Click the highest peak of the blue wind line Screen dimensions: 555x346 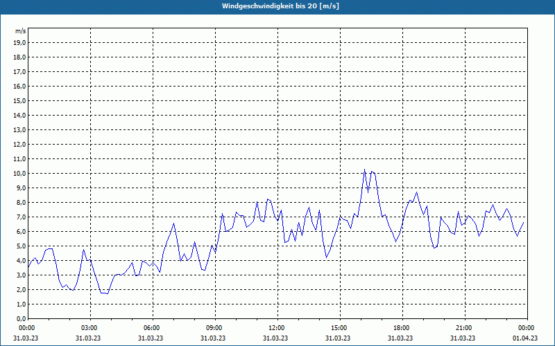(x=365, y=169)
